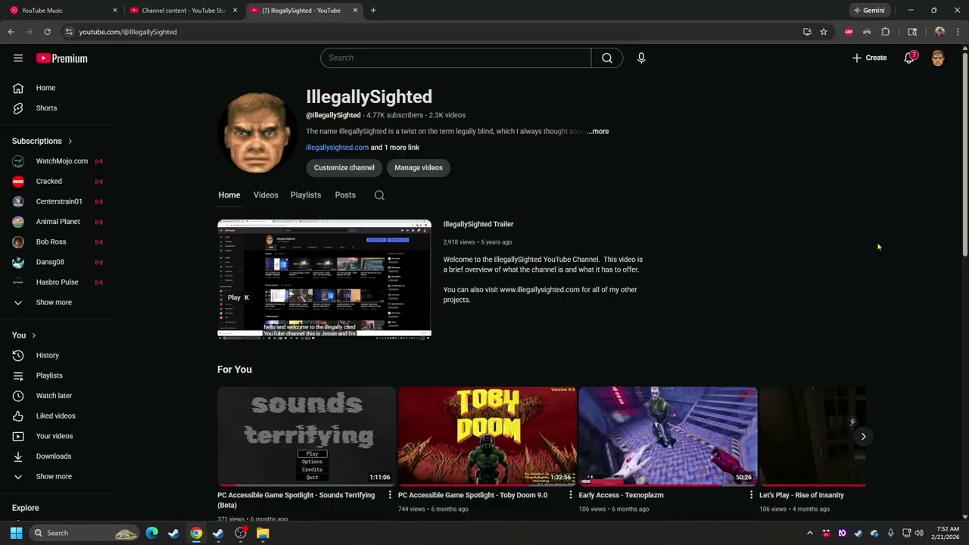Image resolution: width=969 pixels, height=545 pixels.
Task: Show next For You videos with arrow
Action: click(x=863, y=437)
